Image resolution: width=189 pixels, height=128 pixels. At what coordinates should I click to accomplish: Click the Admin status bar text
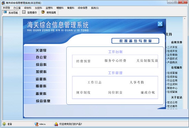[42, 124]
